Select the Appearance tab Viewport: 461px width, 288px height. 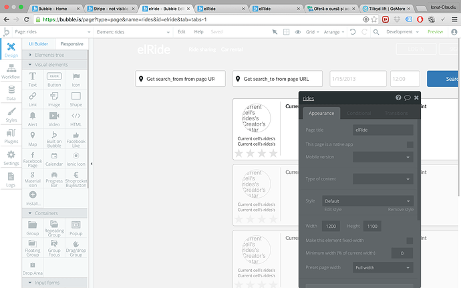click(x=321, y=113)
